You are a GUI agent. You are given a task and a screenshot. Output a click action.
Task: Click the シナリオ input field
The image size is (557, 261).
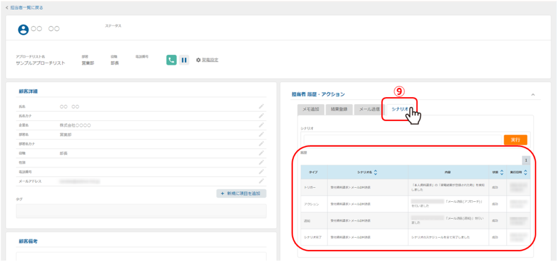pyautogui.click(x=400, y=139)
